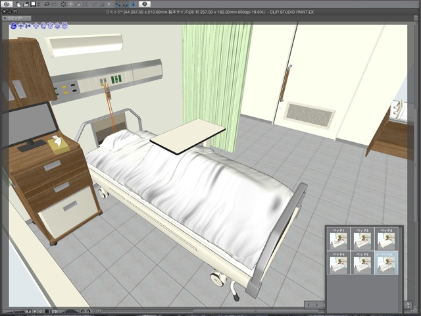Choose the ベッド4 layout thumbnail
Screen dimensions: 421x316
[x=338, y=263]
